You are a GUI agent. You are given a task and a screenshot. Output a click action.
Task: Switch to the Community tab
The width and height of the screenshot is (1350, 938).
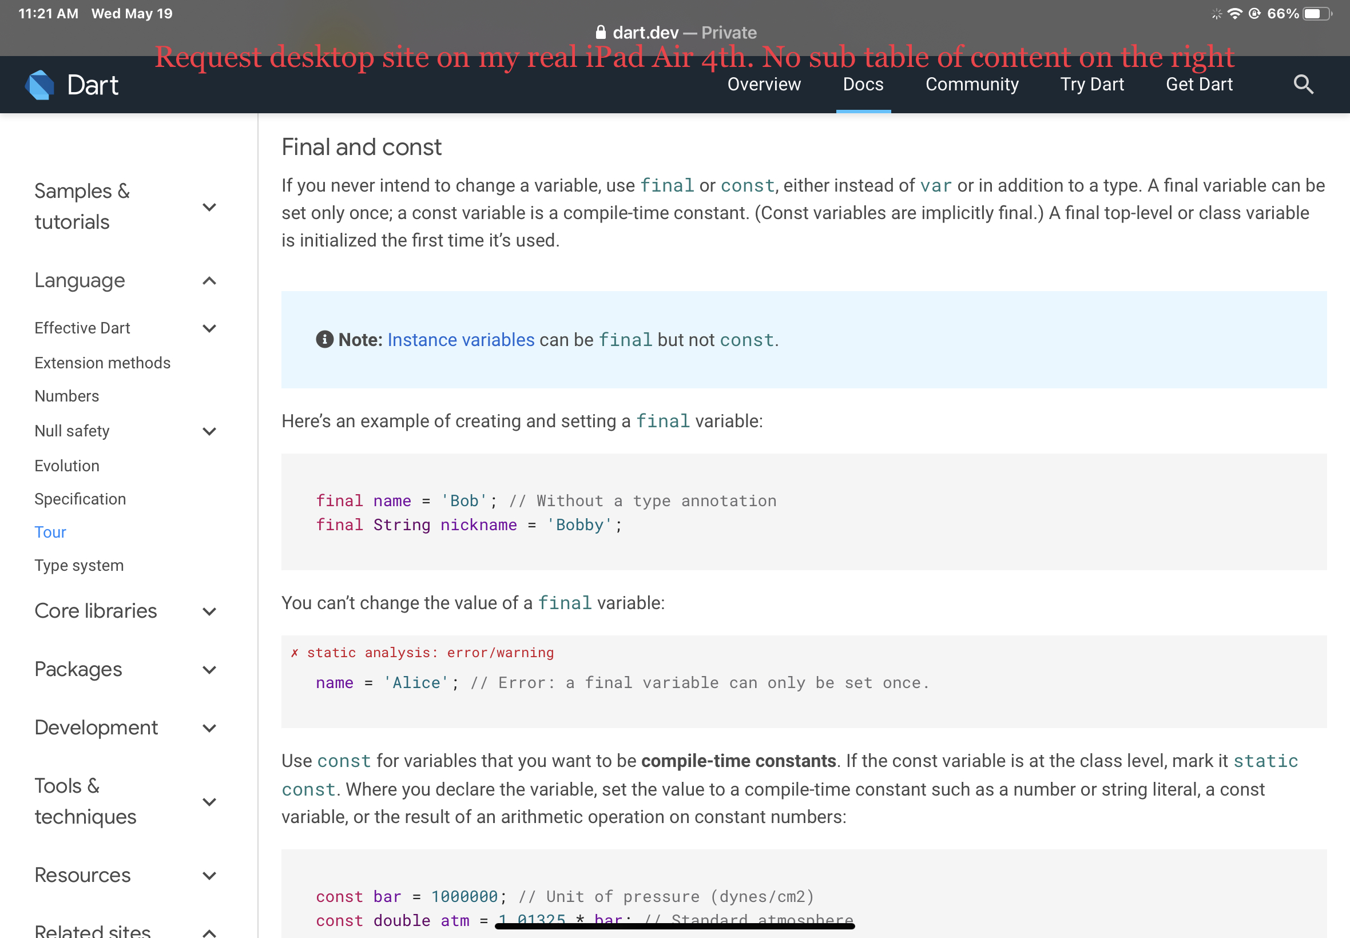[x=971, y=84]
